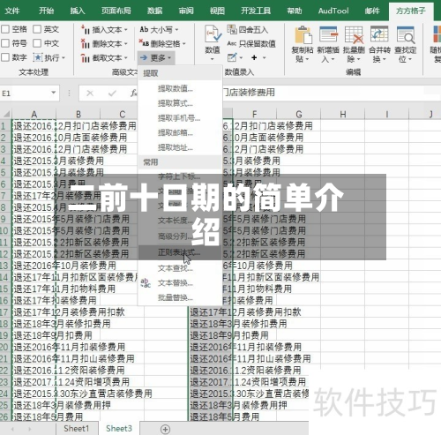Viewport: 441px width, 435px height.
Task: Select 文本替换 menu item
Action: tap(179, 283)
